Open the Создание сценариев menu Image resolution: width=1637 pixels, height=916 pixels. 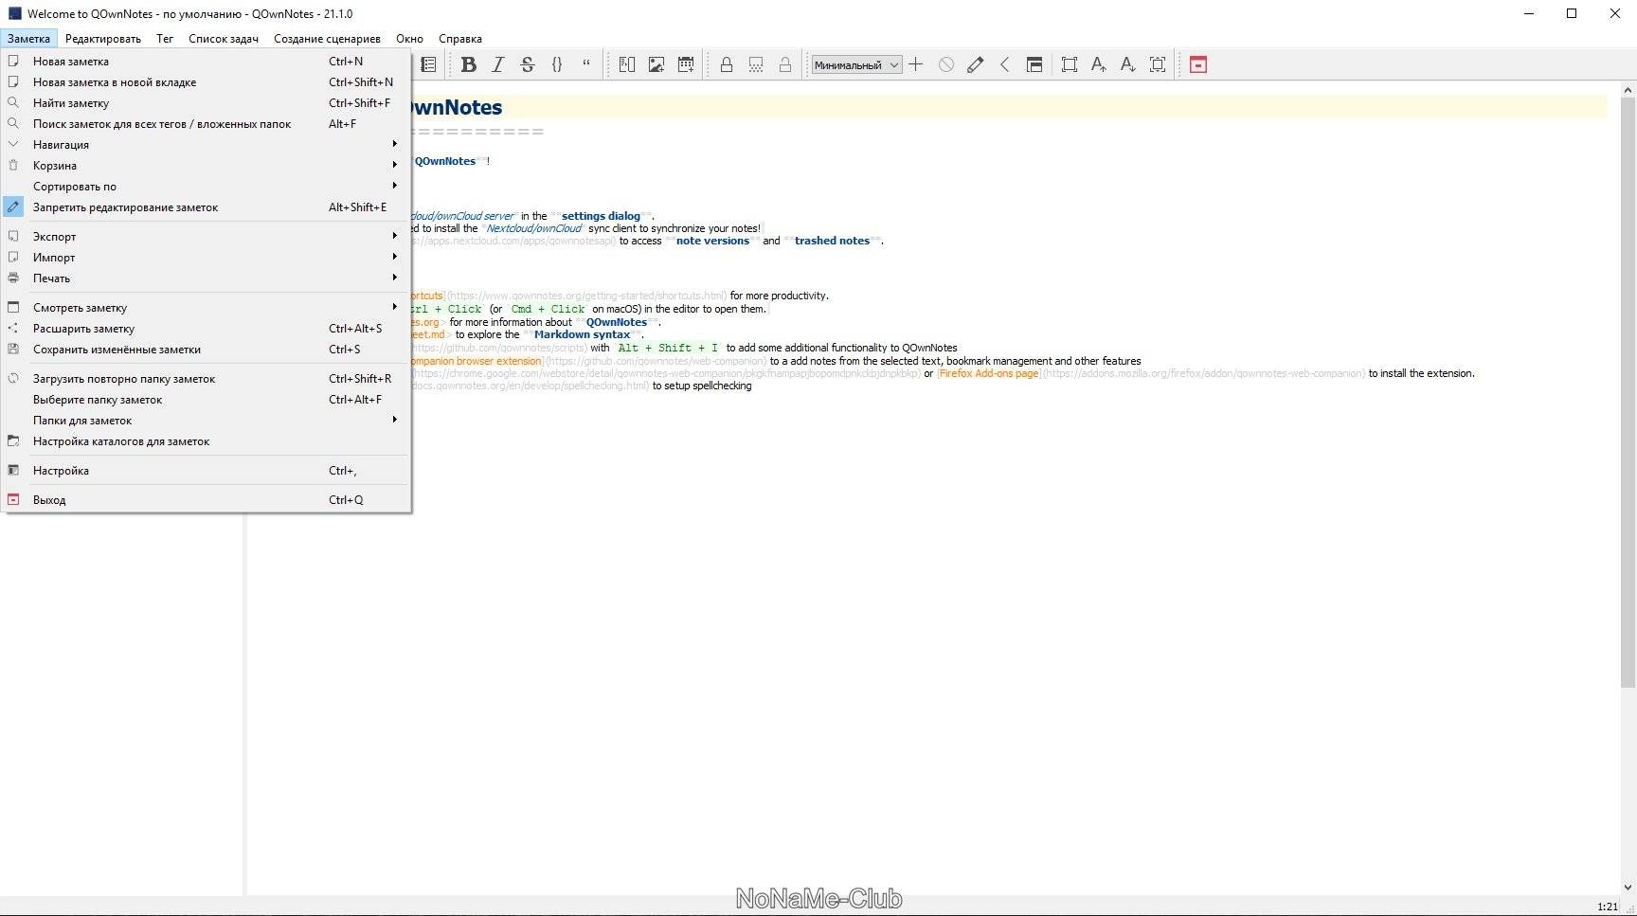point(327,39)
